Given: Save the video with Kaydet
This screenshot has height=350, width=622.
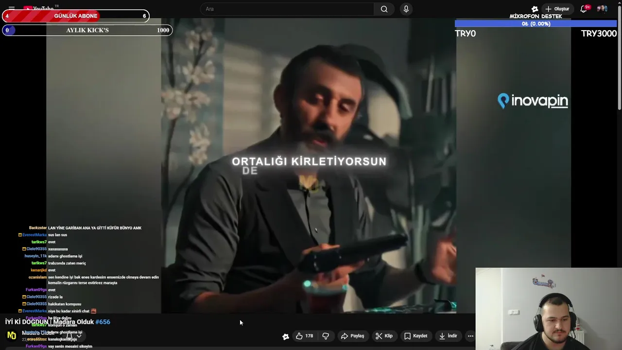Looking at the screenshot, I should (415, 336).
